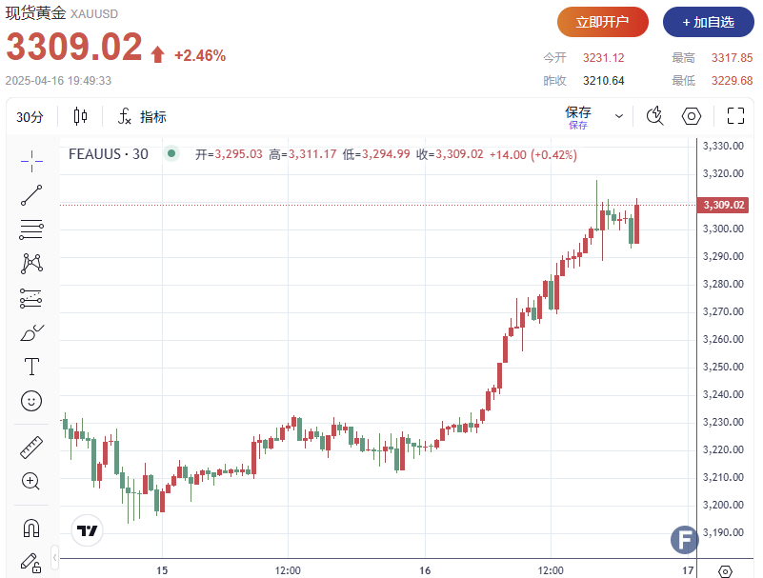Select the trend line drawing tool
Image resolution: width=763 pixels, height=578 pixels.
click(x=31, y=194)
